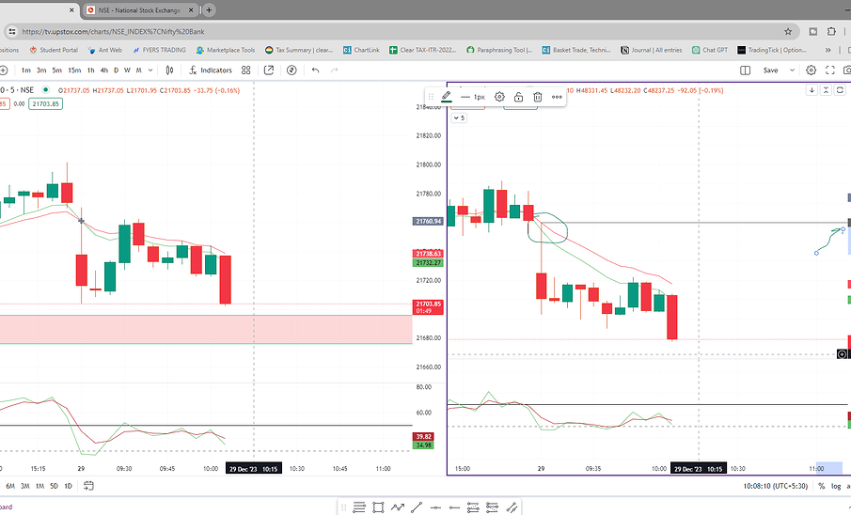Open the Indicators menu
The width and height of the screenshot is (851, 515).
pyautogui.click(x=212, y=70)
